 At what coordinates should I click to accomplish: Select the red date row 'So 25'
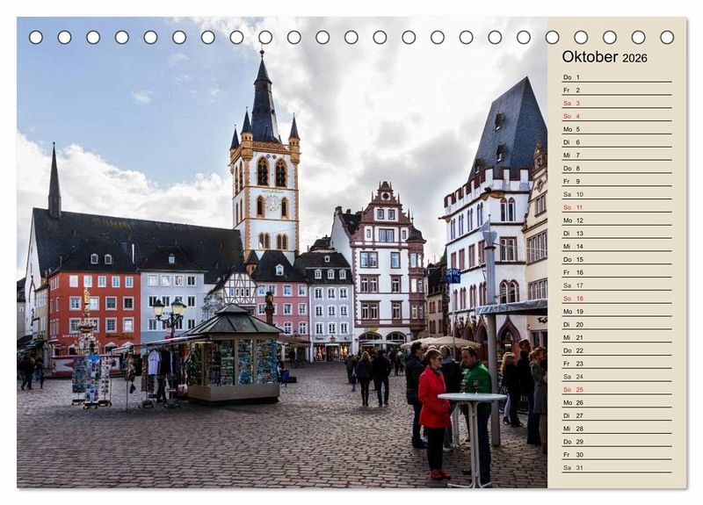coord(617,389)
